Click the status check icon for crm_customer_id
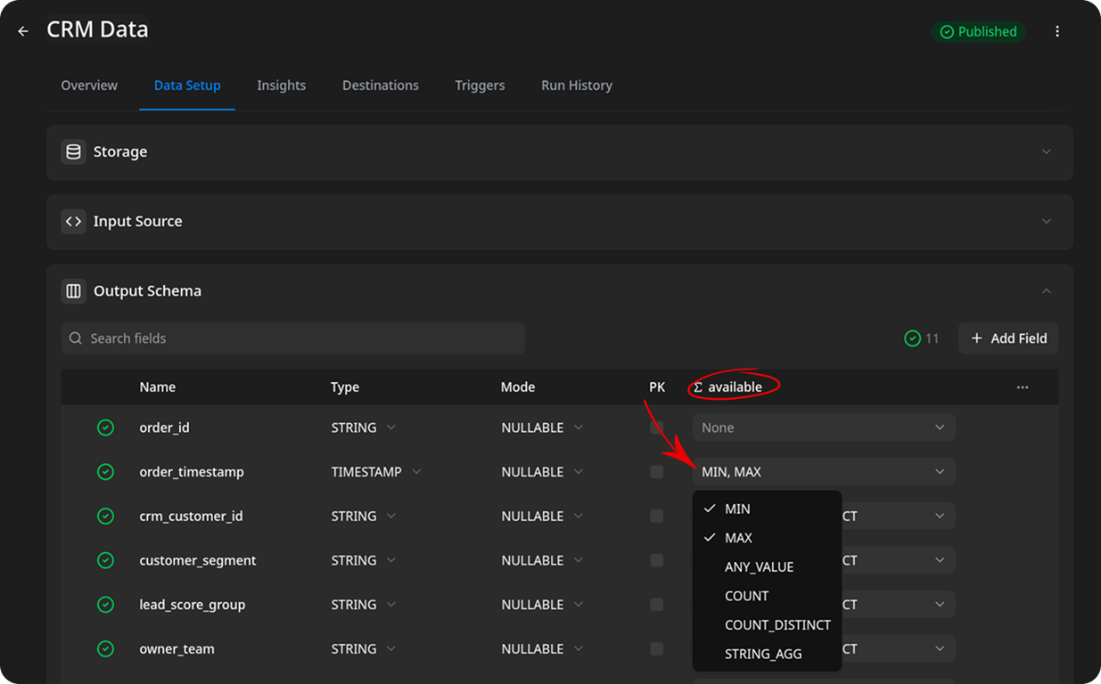Screen dimensions: 1101x684 pos(105,516)
